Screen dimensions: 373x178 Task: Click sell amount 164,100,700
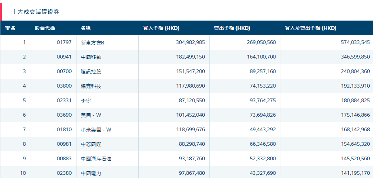(261, 57)
